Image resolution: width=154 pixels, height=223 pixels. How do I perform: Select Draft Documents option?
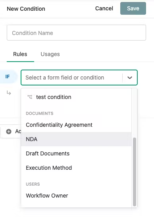point(76,153)
